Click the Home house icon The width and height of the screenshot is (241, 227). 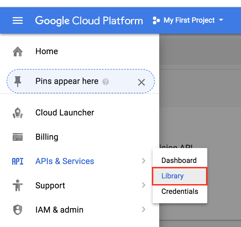point(18,51)
